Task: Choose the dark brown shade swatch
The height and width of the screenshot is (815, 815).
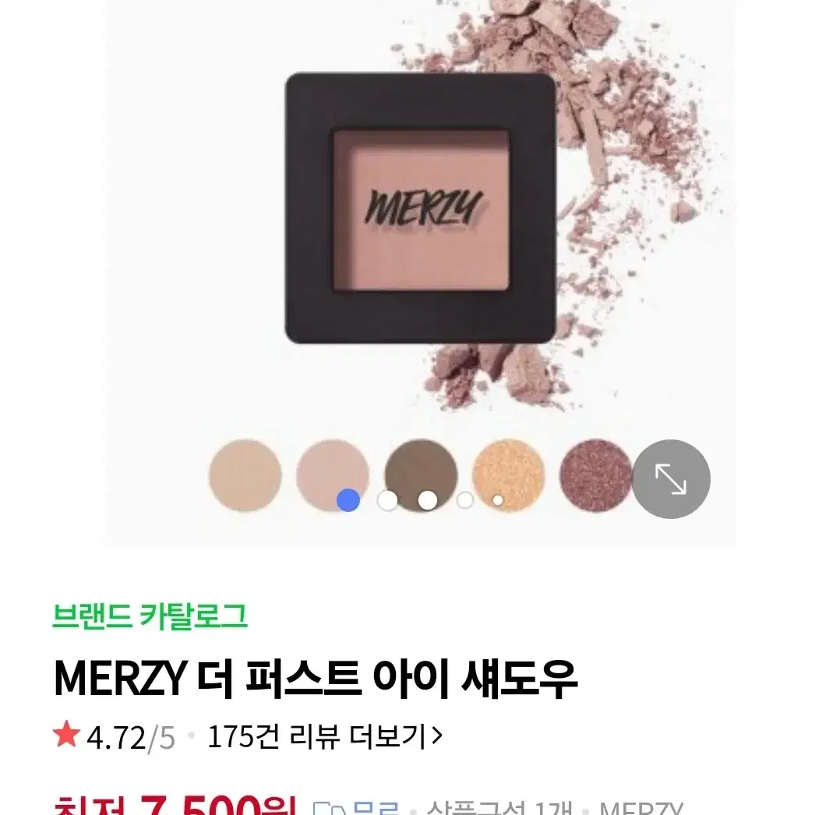Action: (421, 475)
